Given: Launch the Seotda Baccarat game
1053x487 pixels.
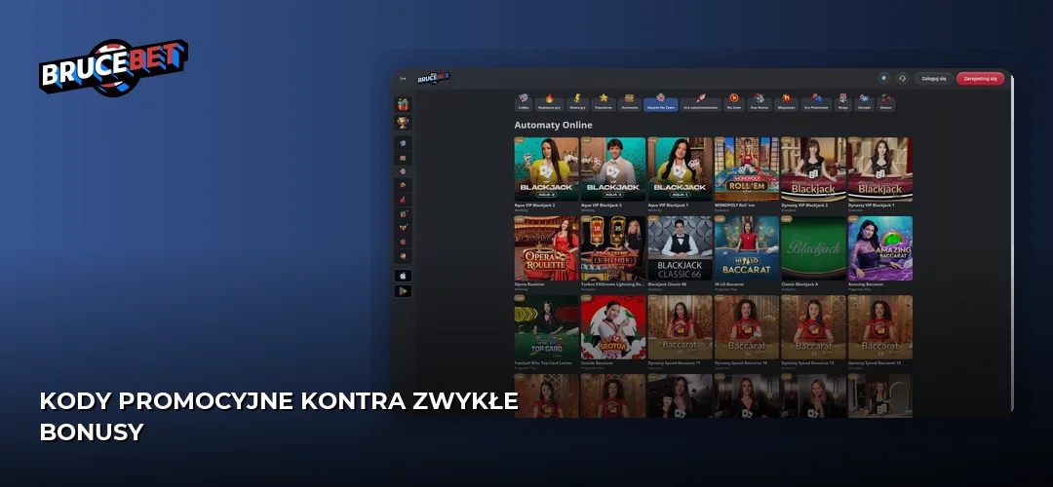Looking at the screenshot, I should (x=613, y=327).
